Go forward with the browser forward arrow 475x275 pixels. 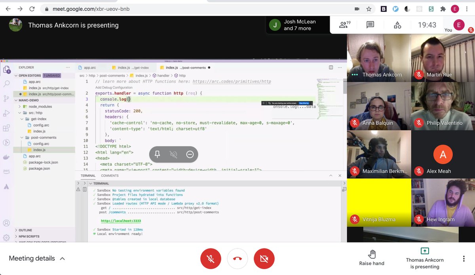pos(20,9)
